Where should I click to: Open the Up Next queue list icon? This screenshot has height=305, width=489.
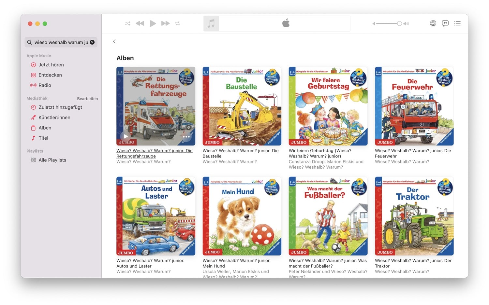pos(457,23)
